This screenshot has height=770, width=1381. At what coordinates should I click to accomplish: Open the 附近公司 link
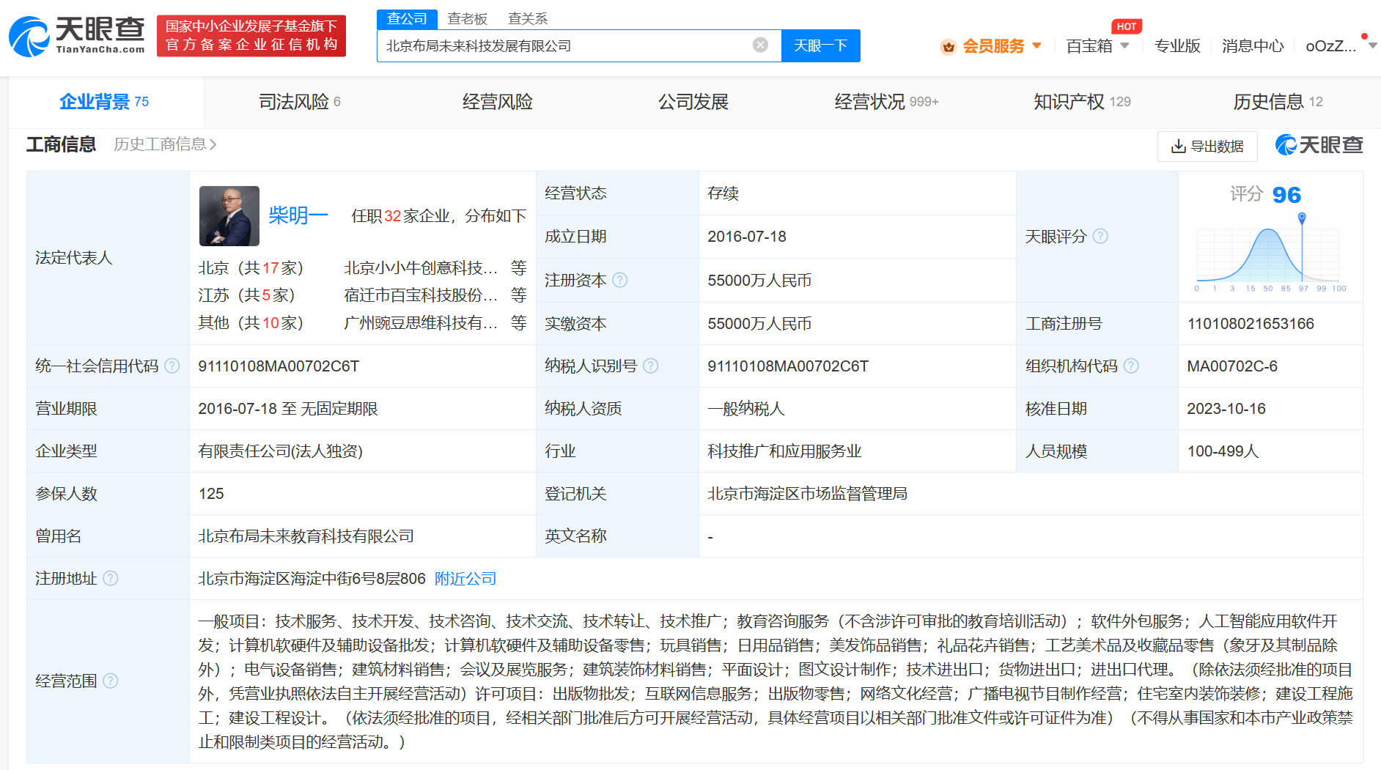click(465, 579)
